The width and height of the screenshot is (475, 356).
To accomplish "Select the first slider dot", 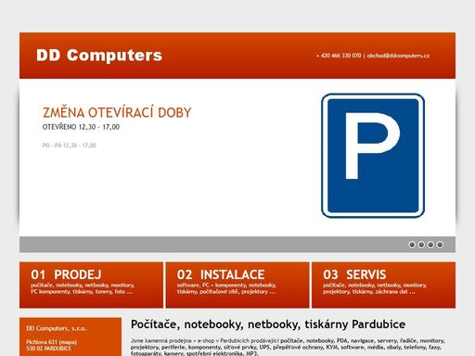I will [412, 245].
